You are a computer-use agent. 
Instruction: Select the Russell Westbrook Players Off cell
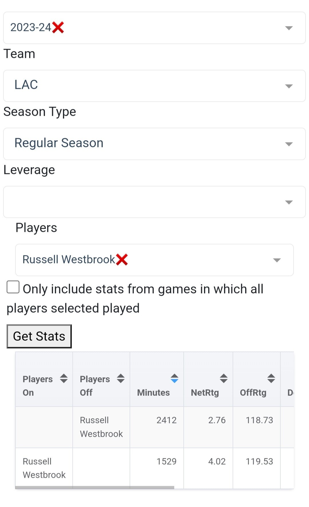[101, 427]
